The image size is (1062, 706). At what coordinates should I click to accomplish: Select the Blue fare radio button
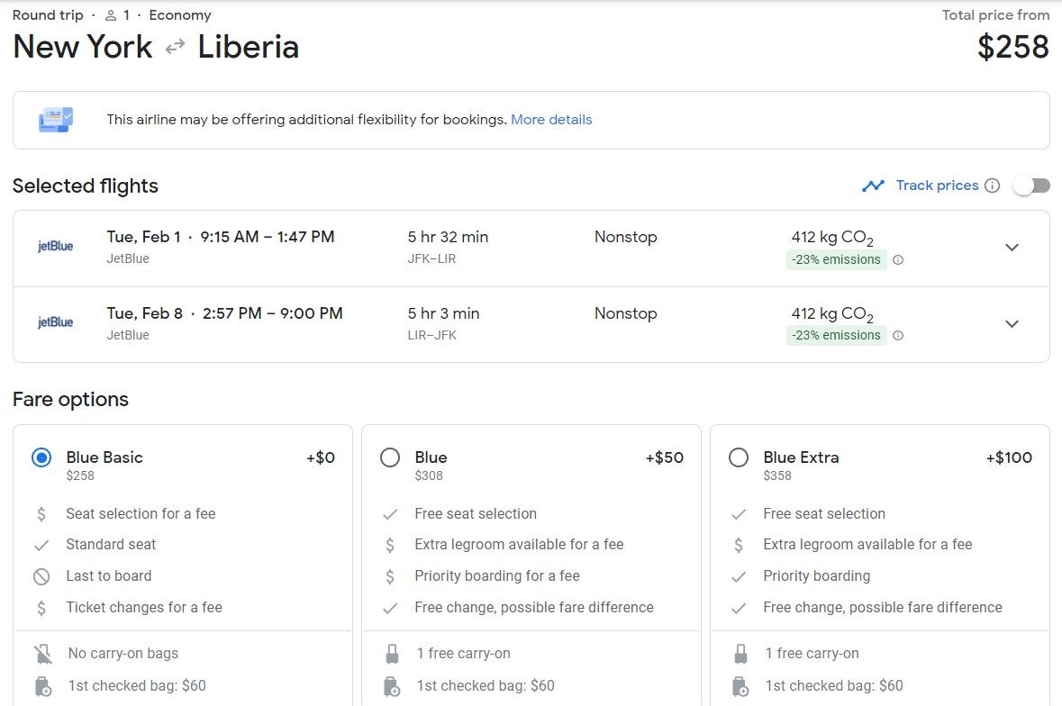coord(390,458)
